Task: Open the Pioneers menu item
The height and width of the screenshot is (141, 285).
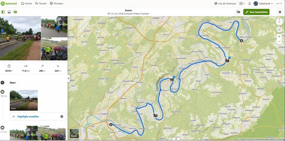Action: [56, 3]
